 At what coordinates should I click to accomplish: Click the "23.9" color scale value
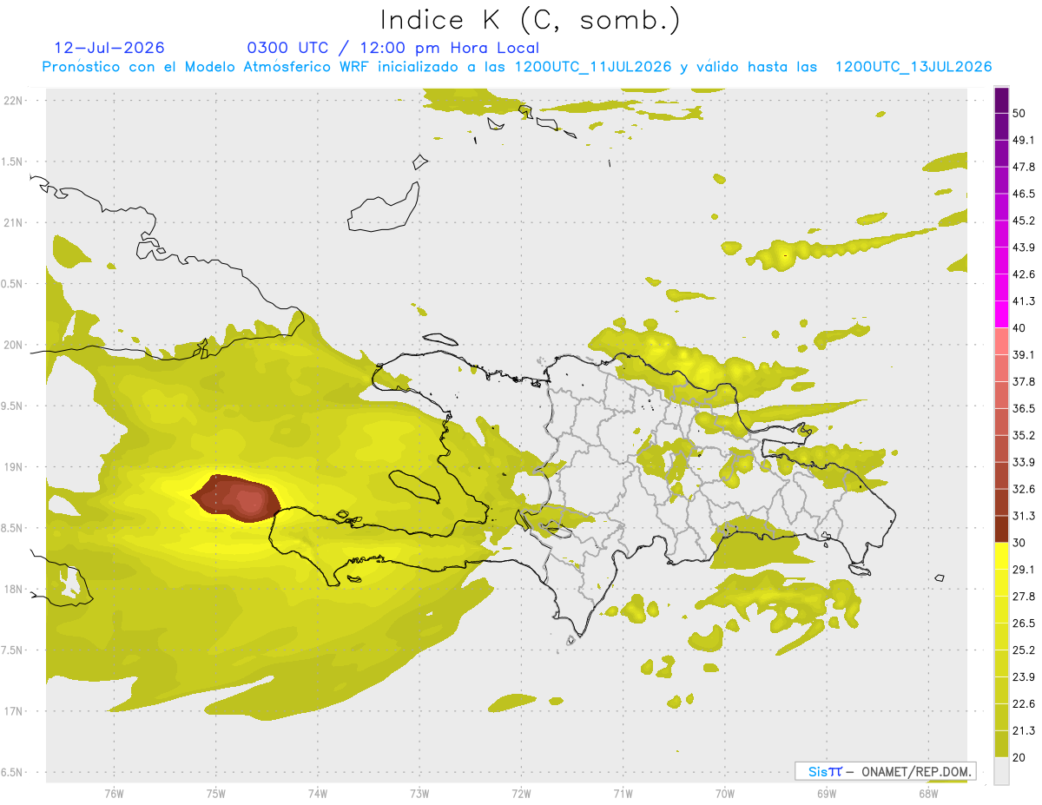pos(1024,676)
